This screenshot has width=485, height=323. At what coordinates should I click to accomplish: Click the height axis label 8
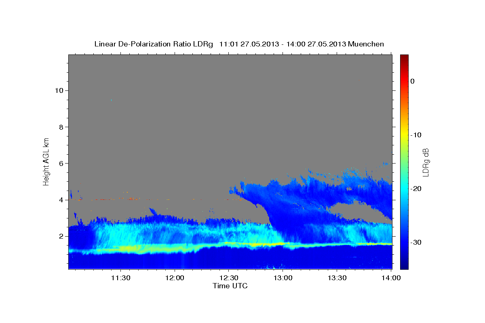(61, 127)
